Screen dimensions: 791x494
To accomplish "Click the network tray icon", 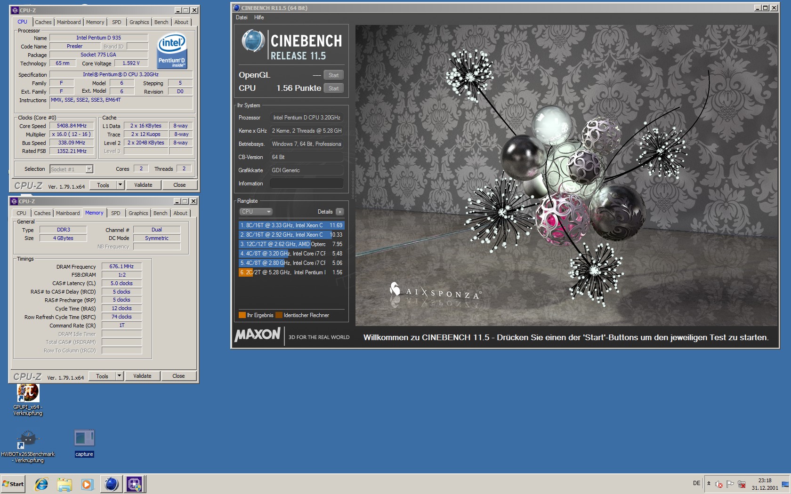I will 742,484.
